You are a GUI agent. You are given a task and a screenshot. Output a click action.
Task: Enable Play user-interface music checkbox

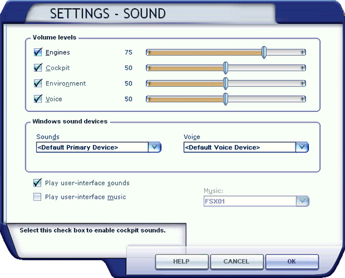(x=37, y=196)
